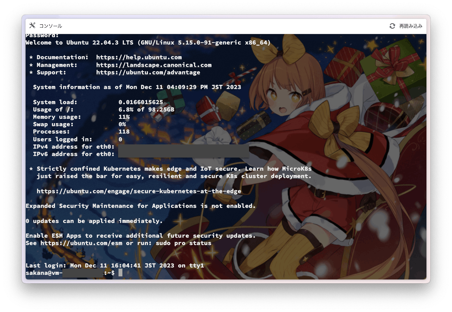Open the https://help.ubuntu.com documentation URL

139,57
